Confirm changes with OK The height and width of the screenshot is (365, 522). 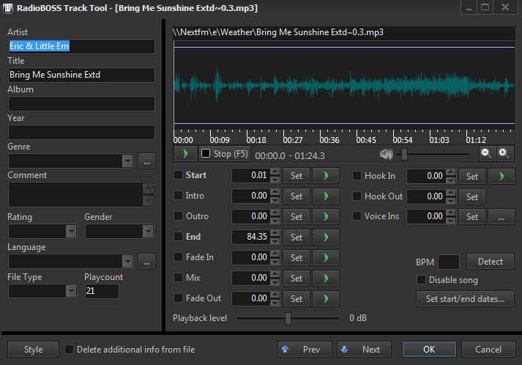429,350
